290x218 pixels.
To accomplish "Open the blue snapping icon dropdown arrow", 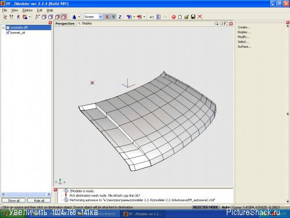I will click(x=134, y=17).
